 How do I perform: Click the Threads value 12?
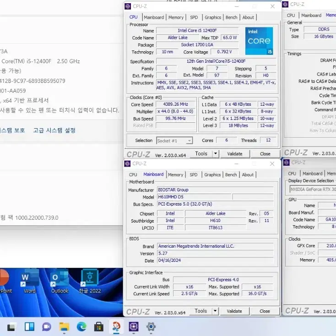tap(268, 140)
